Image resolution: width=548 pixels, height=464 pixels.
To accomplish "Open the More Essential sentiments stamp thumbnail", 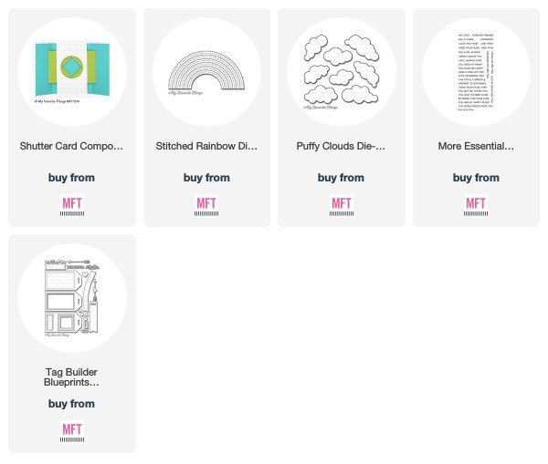I will (x=476, y=72).
